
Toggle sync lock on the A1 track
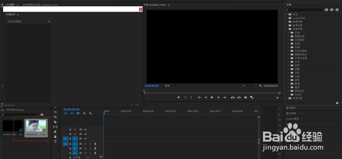pyautogui.click(x=80, y=144)
